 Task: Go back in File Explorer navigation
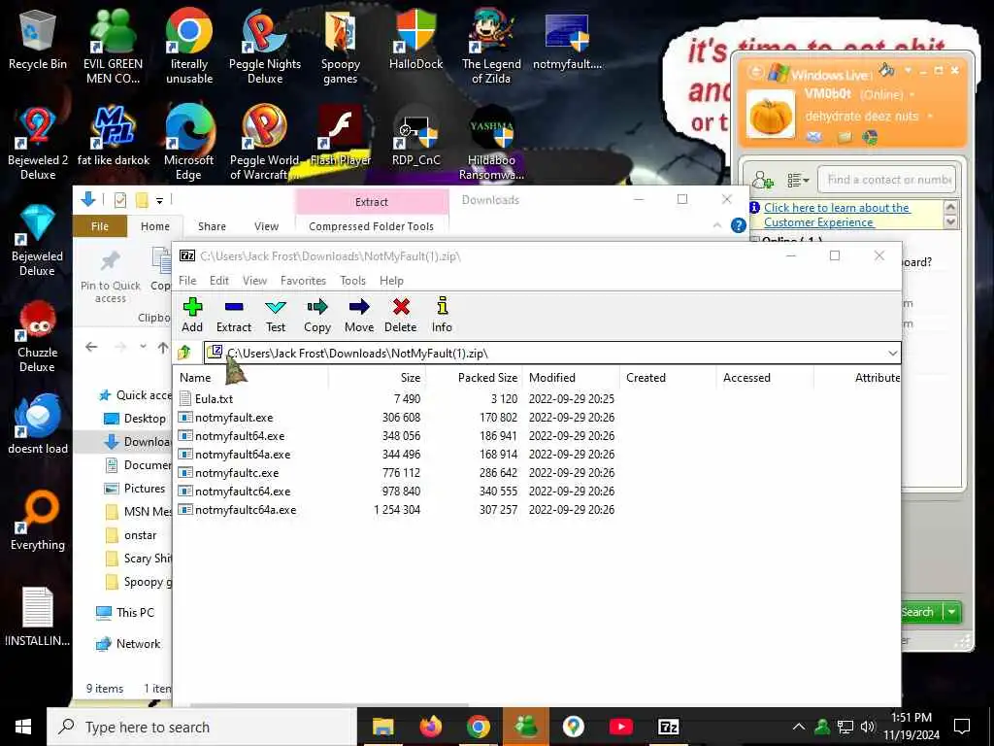tap(91, 347)
